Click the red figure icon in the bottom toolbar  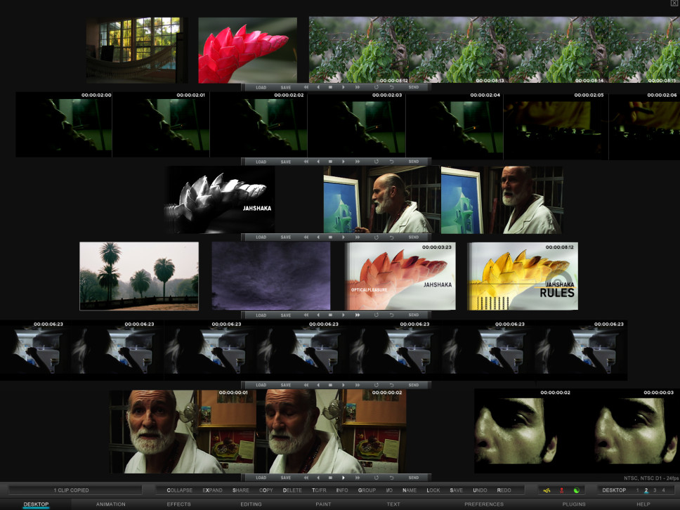point(561,490)
